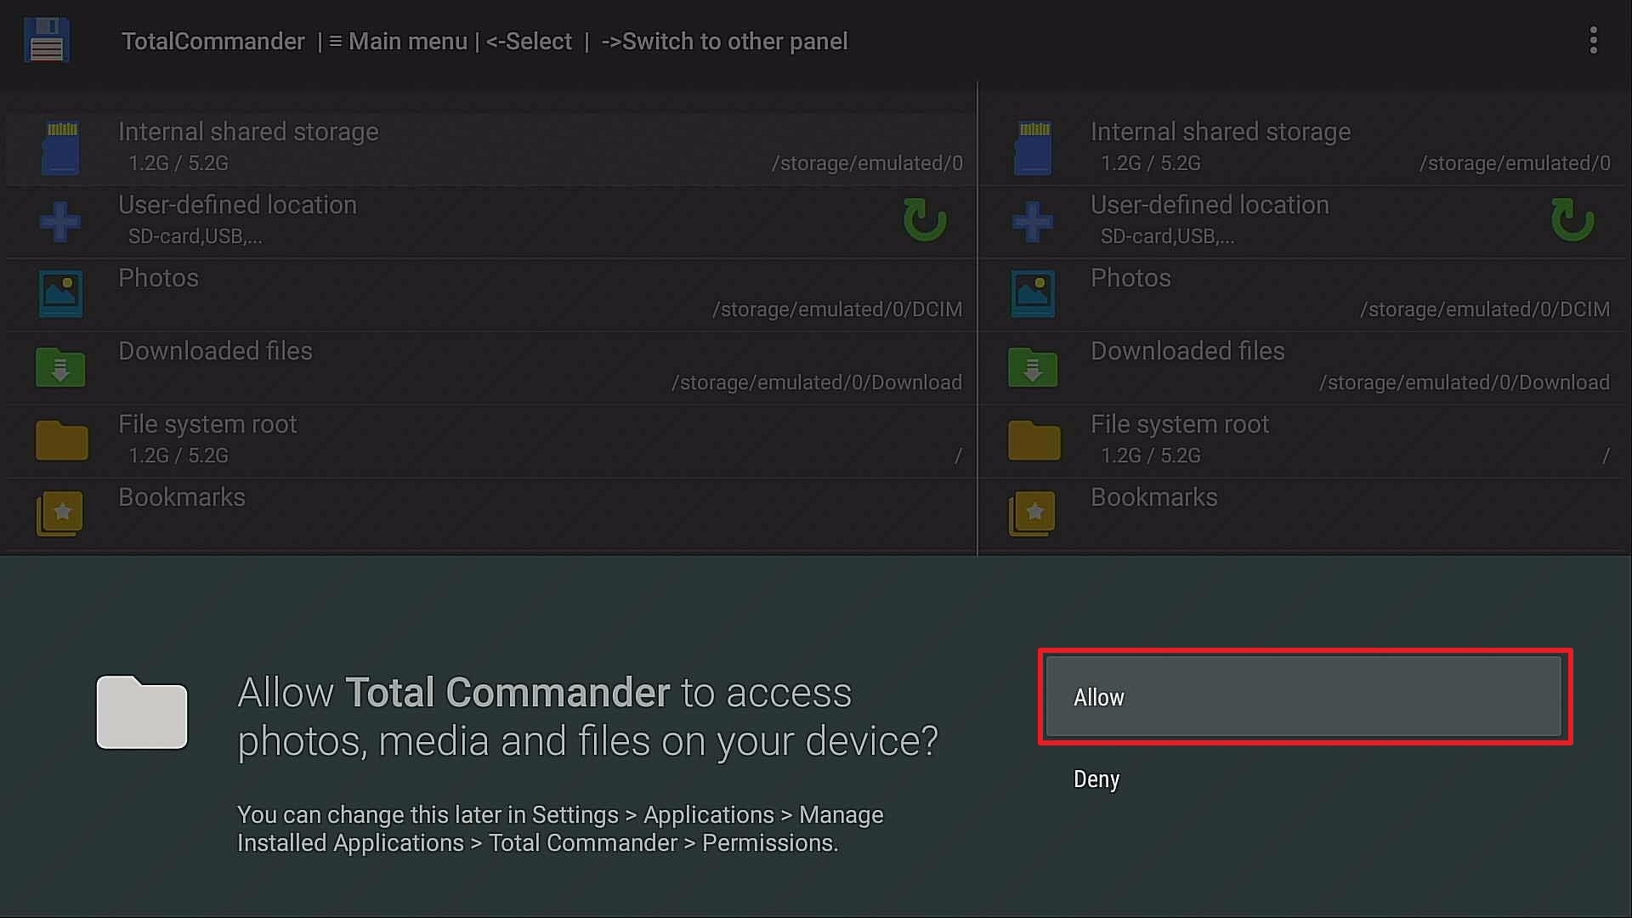
Task: Open Photos label in left panel
Action: 158,278
